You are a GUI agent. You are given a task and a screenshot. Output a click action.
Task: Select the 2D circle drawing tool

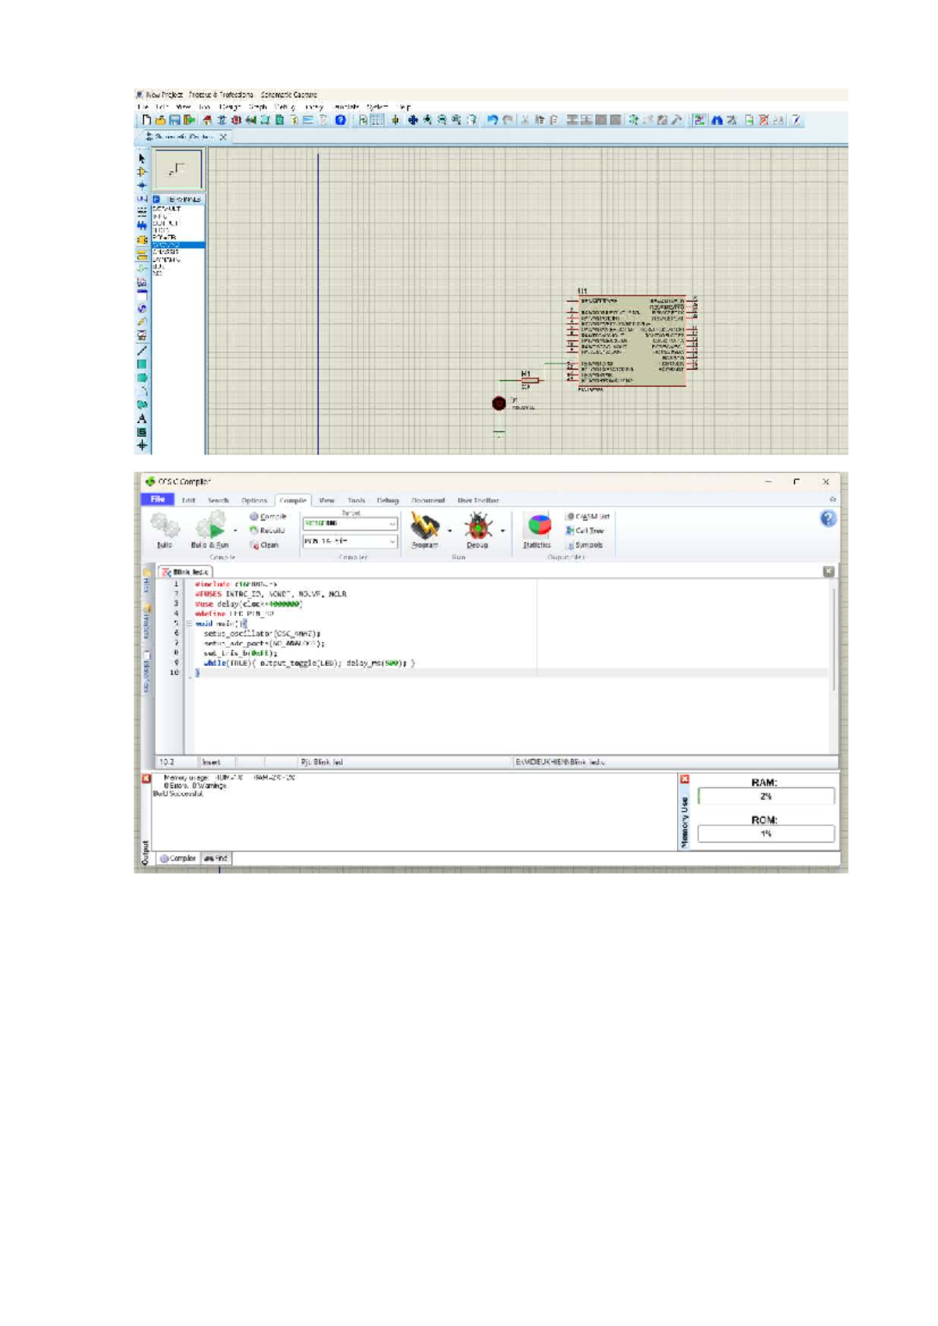click(x=141, y=378)
